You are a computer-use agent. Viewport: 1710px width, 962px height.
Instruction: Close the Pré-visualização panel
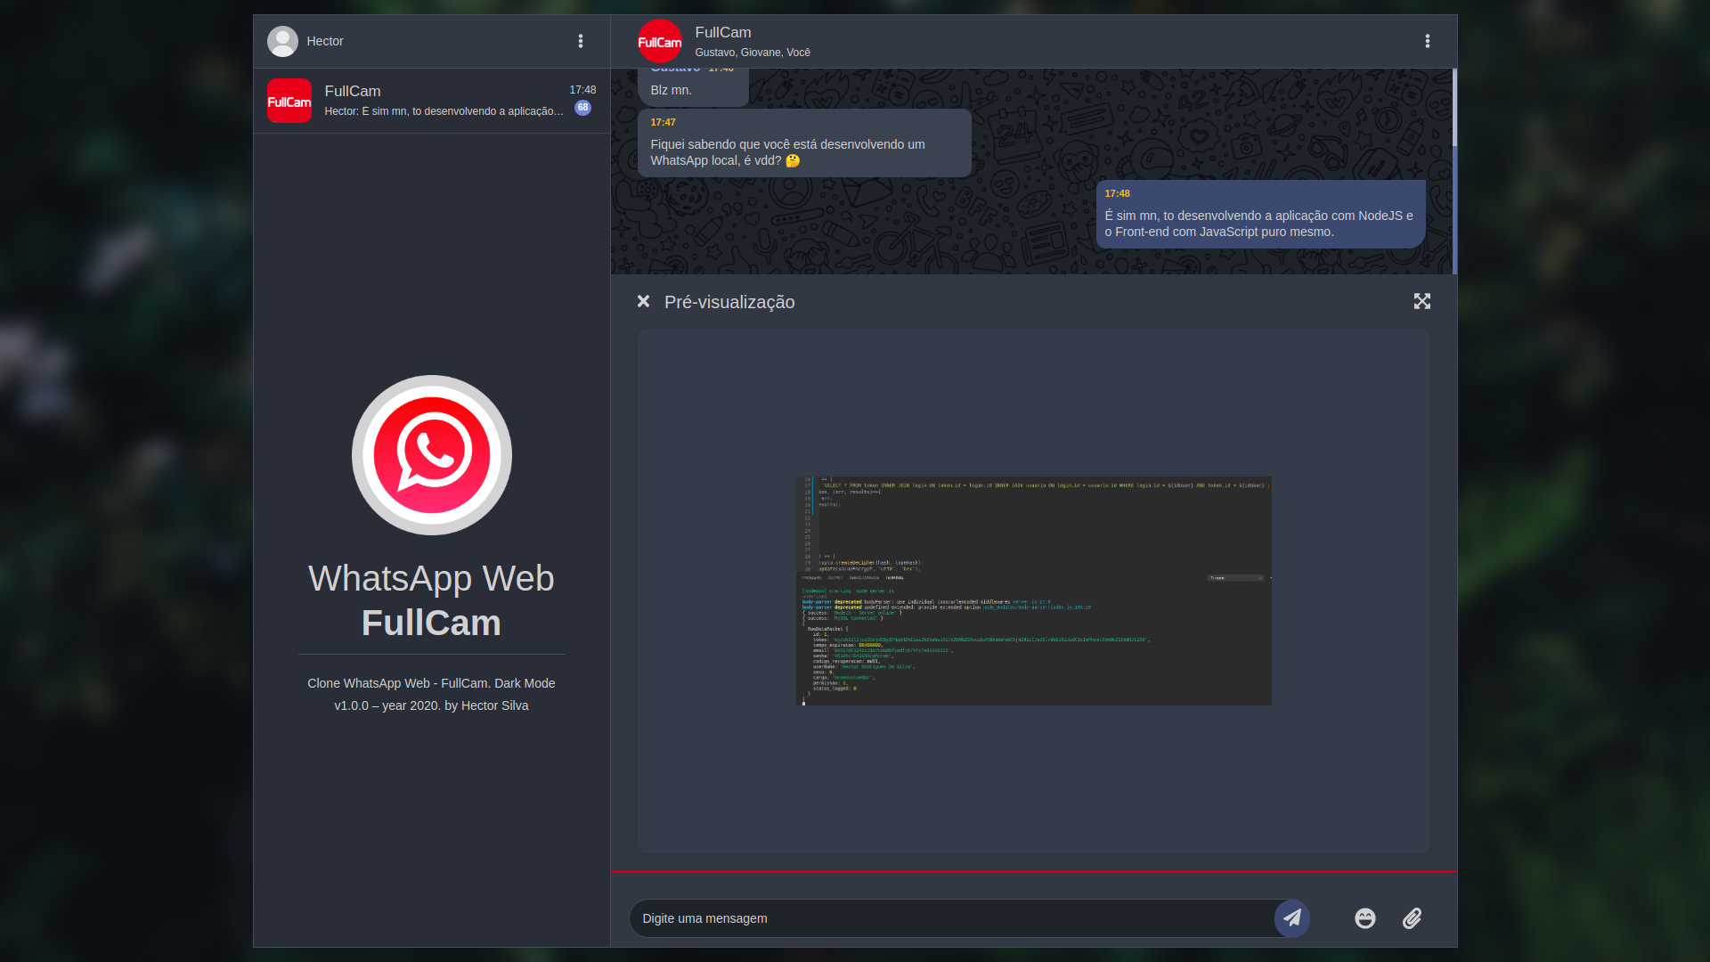(x=643, y=301)
